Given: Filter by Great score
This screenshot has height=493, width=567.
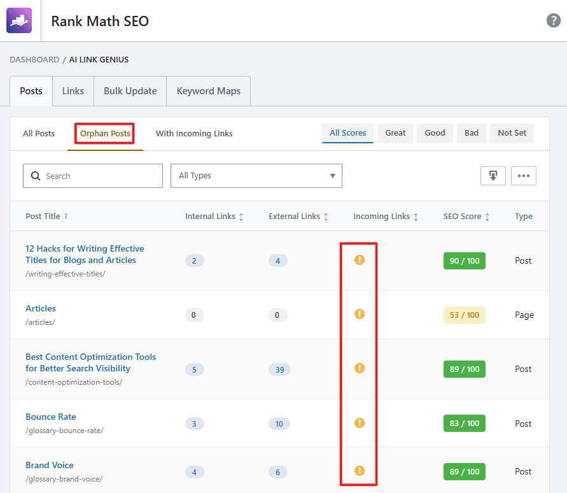Looking at the screenshot, I should point(395,133).
